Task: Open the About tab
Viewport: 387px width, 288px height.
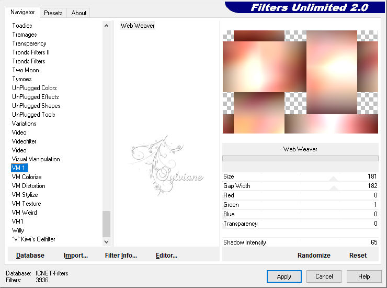Action: click(79, 13)
